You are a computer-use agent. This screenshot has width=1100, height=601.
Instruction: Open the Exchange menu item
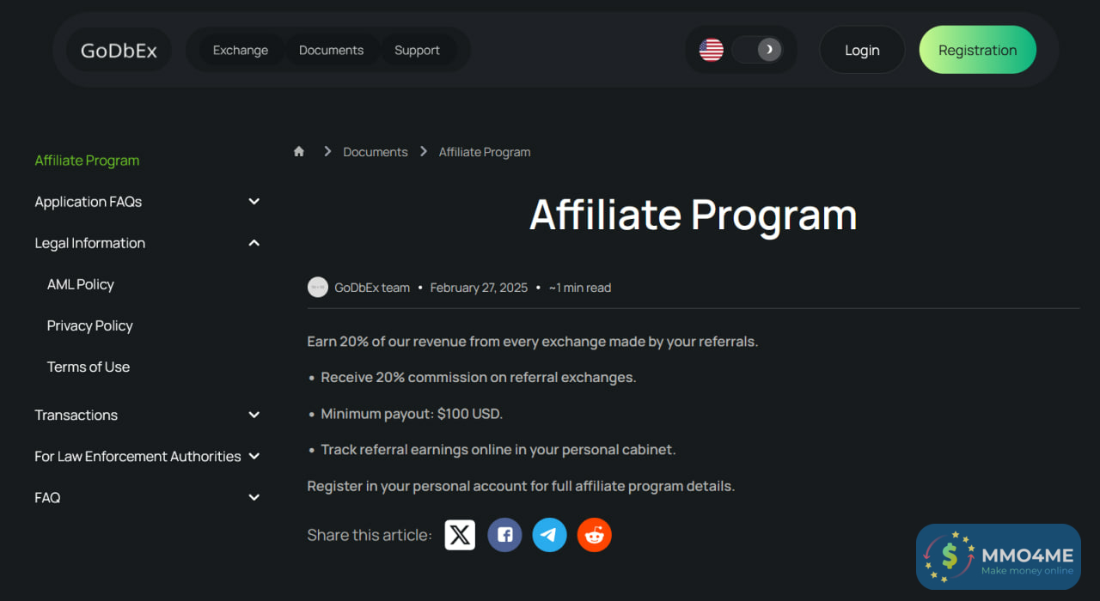tap(241, 50)
